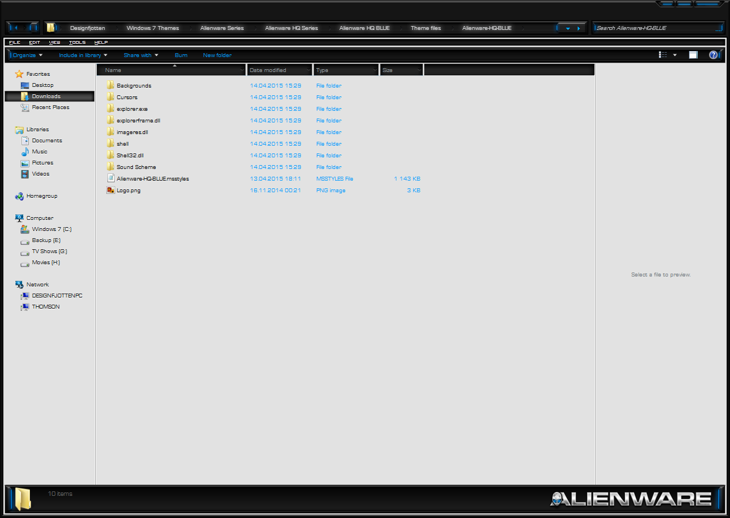Open the Tools menu
The image size is (730, 518).
click(x=78, y=42)
